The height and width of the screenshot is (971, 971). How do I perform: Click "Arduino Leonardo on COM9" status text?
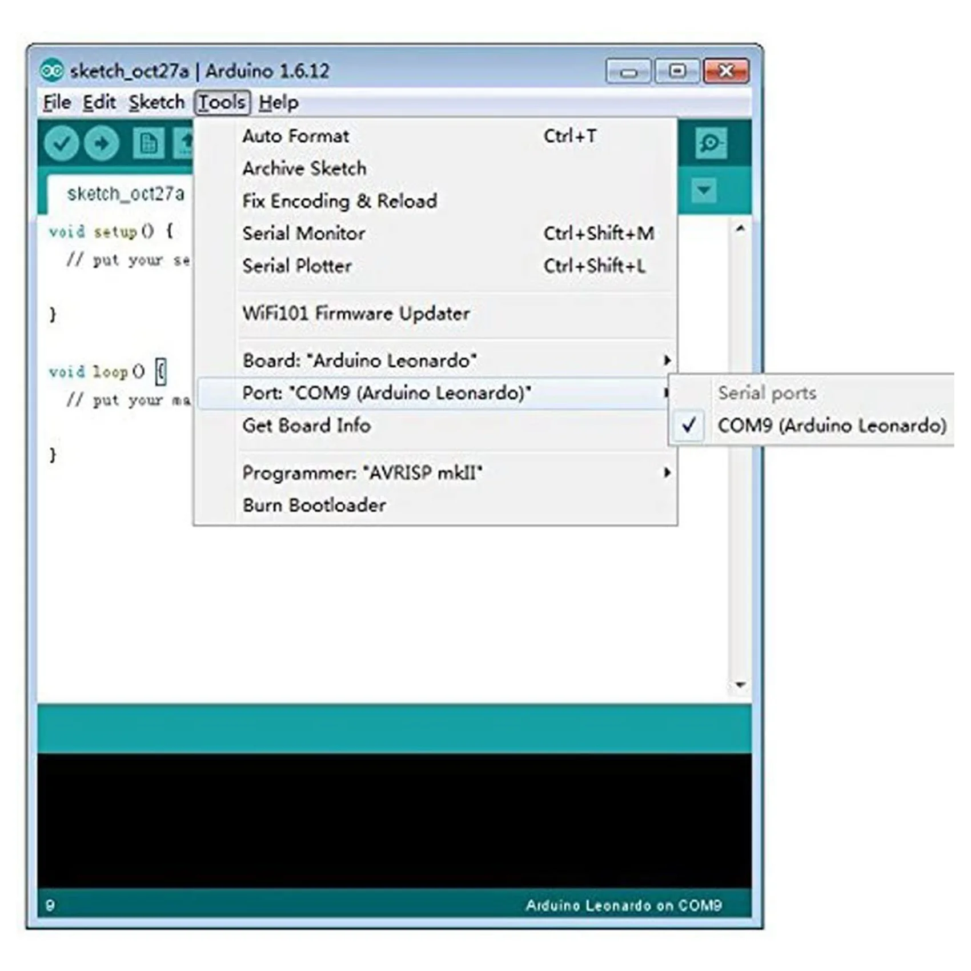(x=624, y=905)
